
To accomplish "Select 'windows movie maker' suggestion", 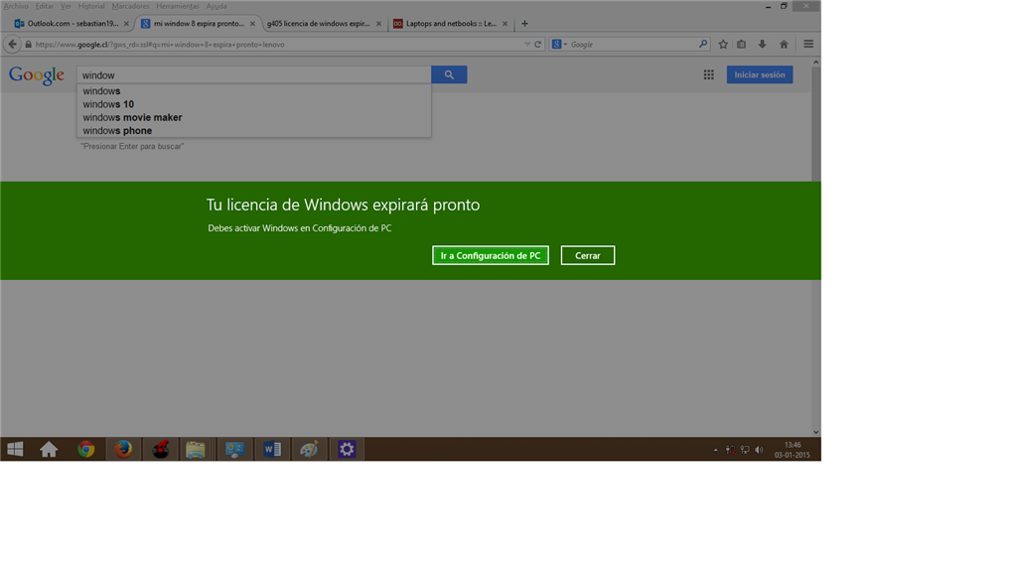I will point(253,117).
